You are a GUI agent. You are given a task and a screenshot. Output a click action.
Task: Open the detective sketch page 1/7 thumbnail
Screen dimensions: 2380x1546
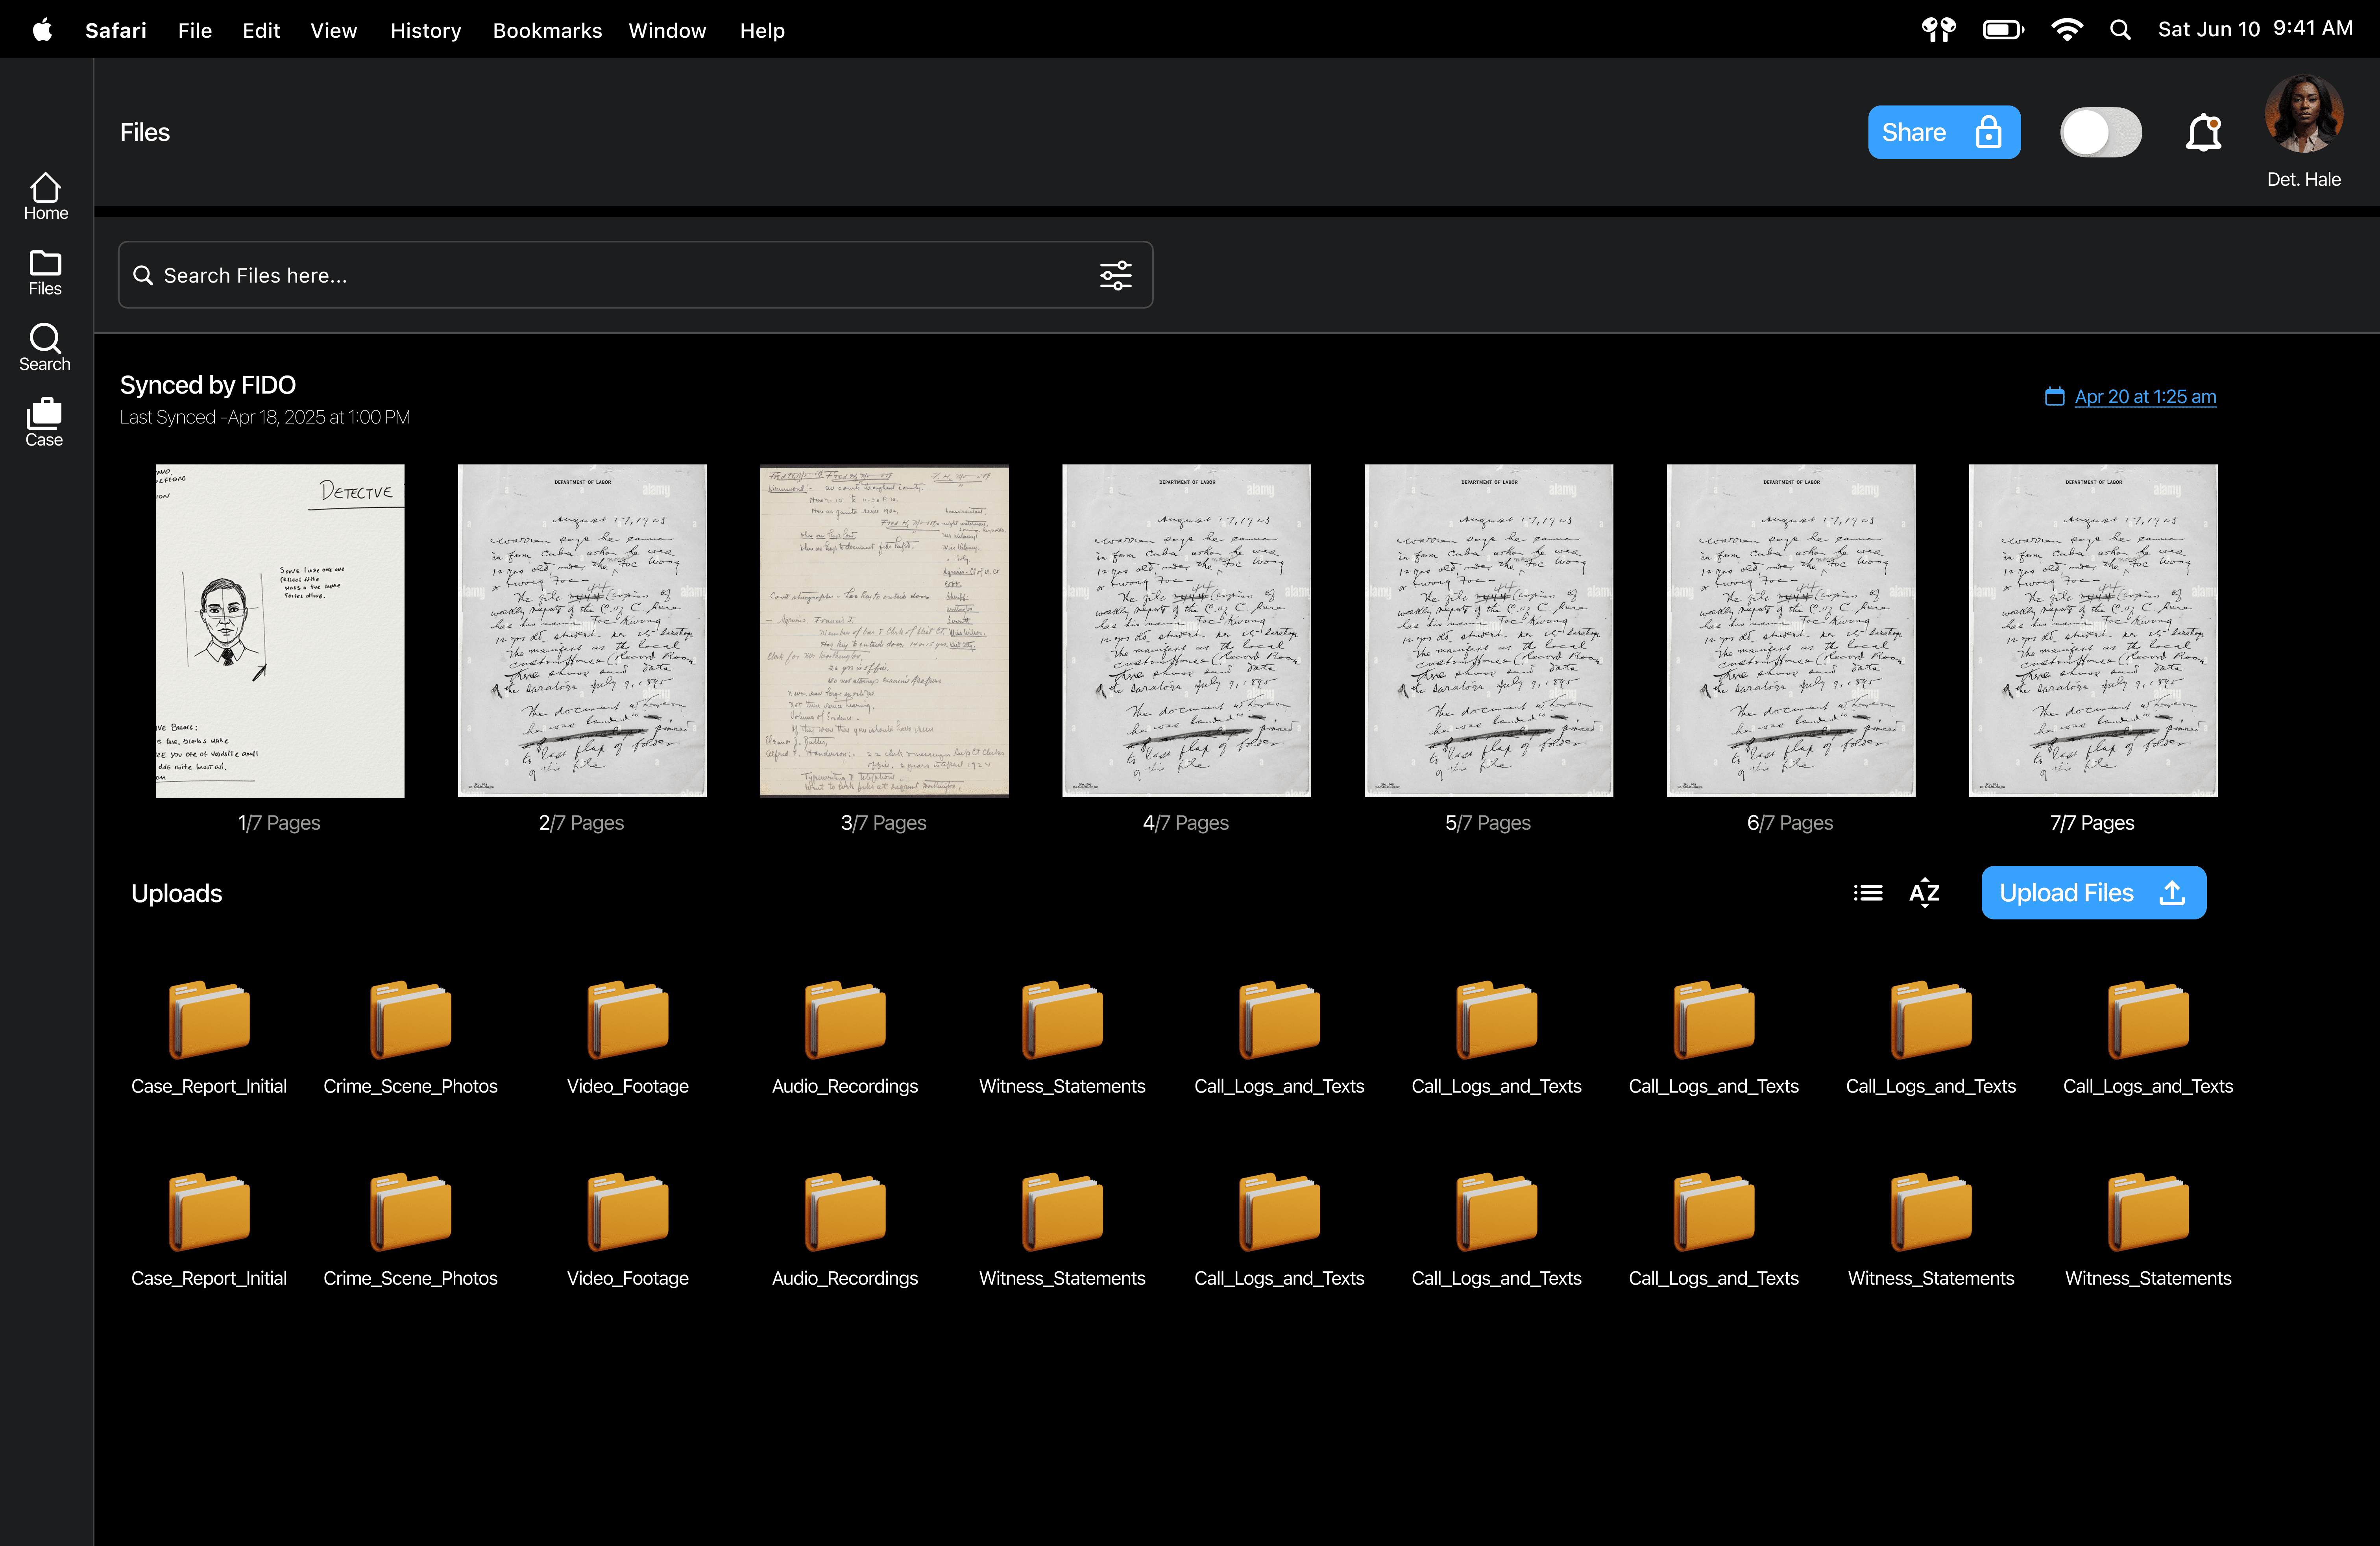pyautogui.click(x=280, y=631)
